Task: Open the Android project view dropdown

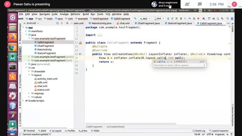Action: (x=31, y=23)
